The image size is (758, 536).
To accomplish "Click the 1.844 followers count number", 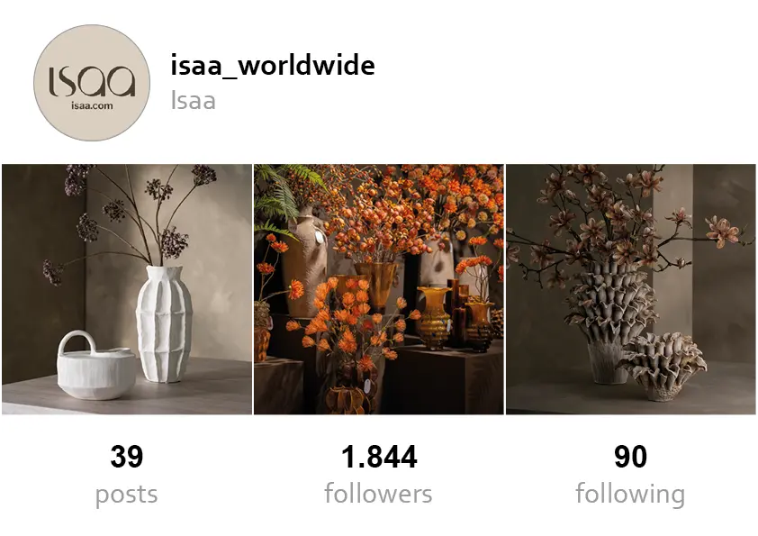I will click(379, 457).
